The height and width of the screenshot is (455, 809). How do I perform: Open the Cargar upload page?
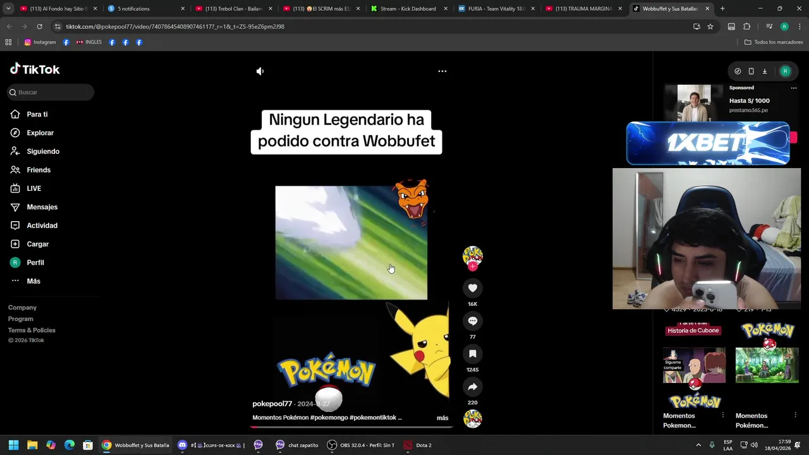point(37,244)
